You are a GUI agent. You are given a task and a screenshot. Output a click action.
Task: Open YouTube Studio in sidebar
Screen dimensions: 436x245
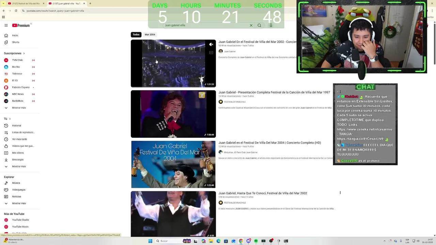[x=20, y=220]
